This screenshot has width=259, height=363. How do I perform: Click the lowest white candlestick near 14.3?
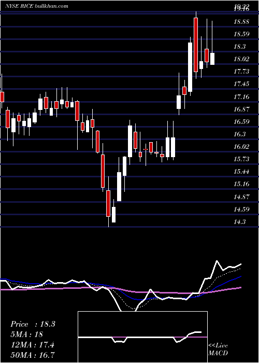[113, 215]
